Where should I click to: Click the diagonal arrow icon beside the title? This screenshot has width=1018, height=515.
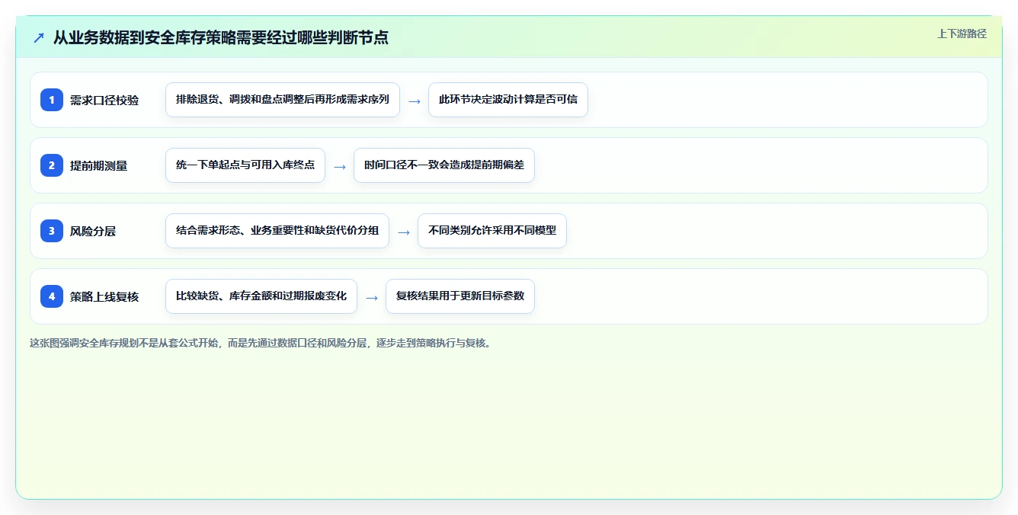click(39, 37)
